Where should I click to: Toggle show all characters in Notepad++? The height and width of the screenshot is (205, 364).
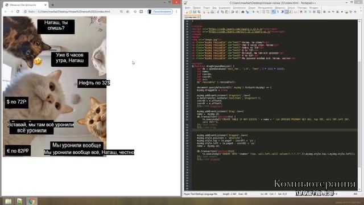tap(278, 12)
